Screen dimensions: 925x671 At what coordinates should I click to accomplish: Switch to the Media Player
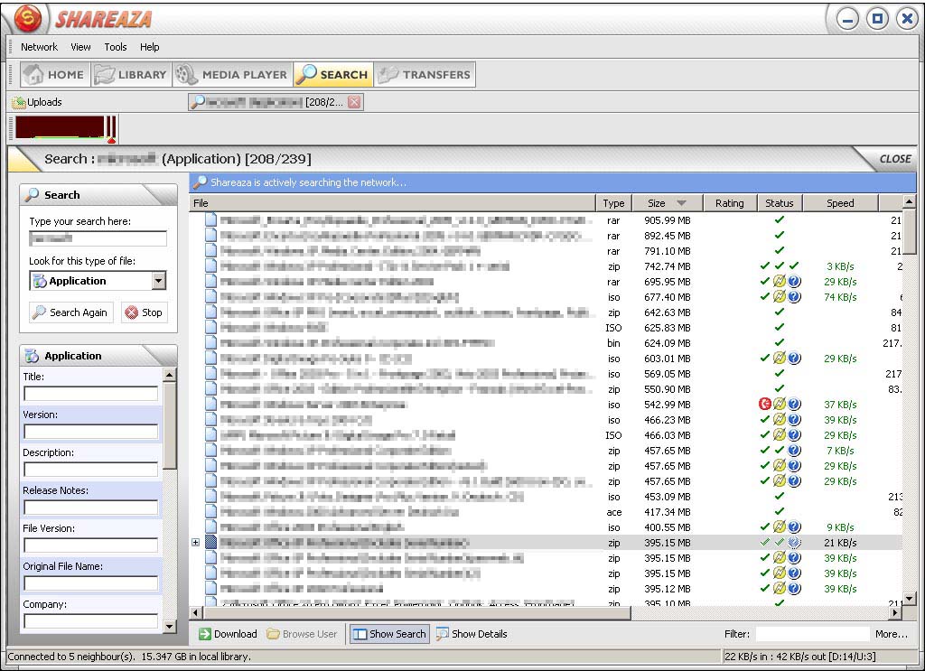click(232, 75)
